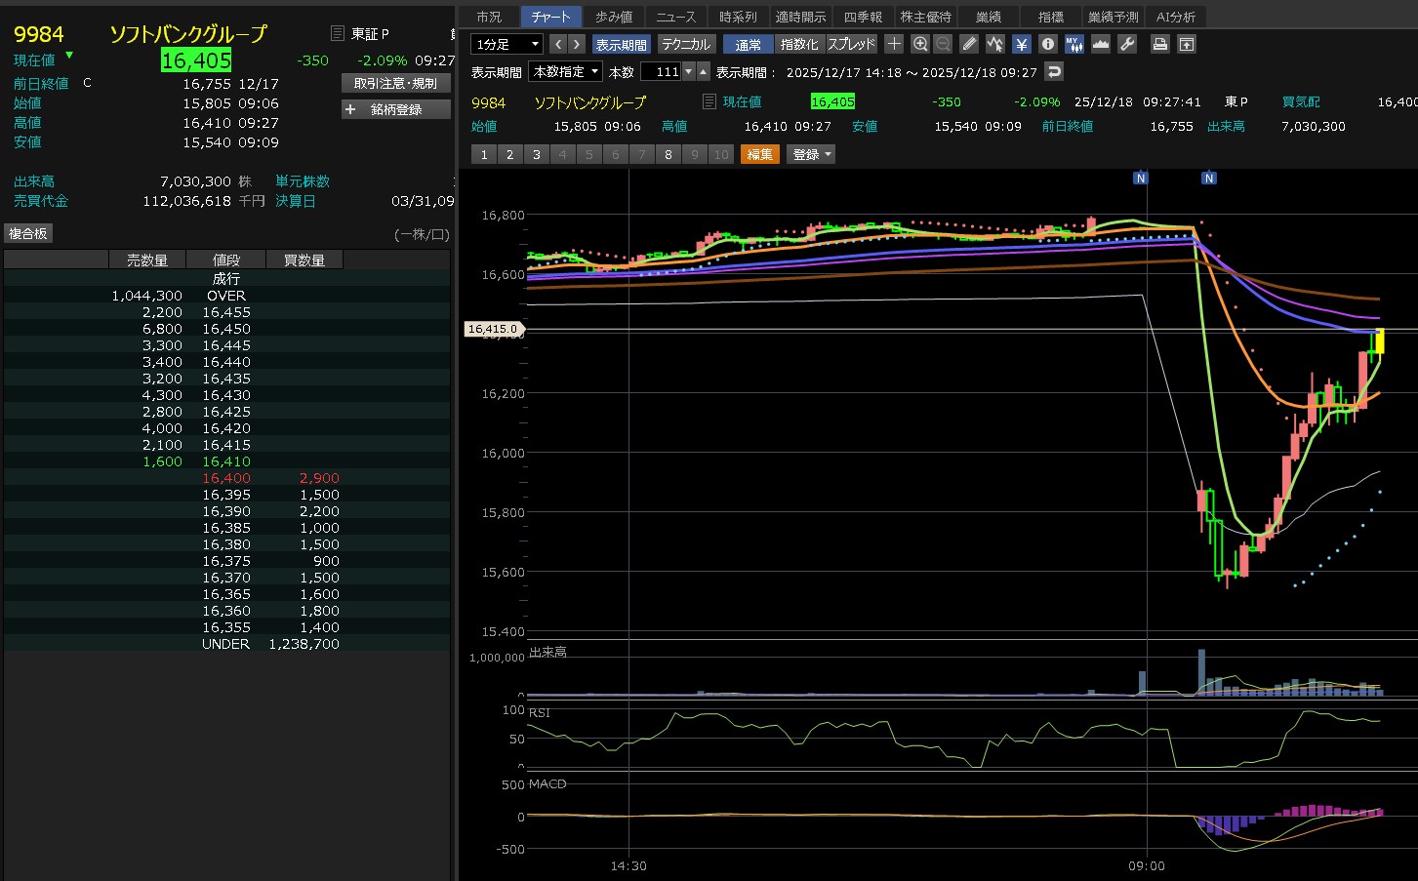This screenshot has height=881, width=1418.
Task: Click the crosshair cursor icon
Action: (x=894, y=44)
